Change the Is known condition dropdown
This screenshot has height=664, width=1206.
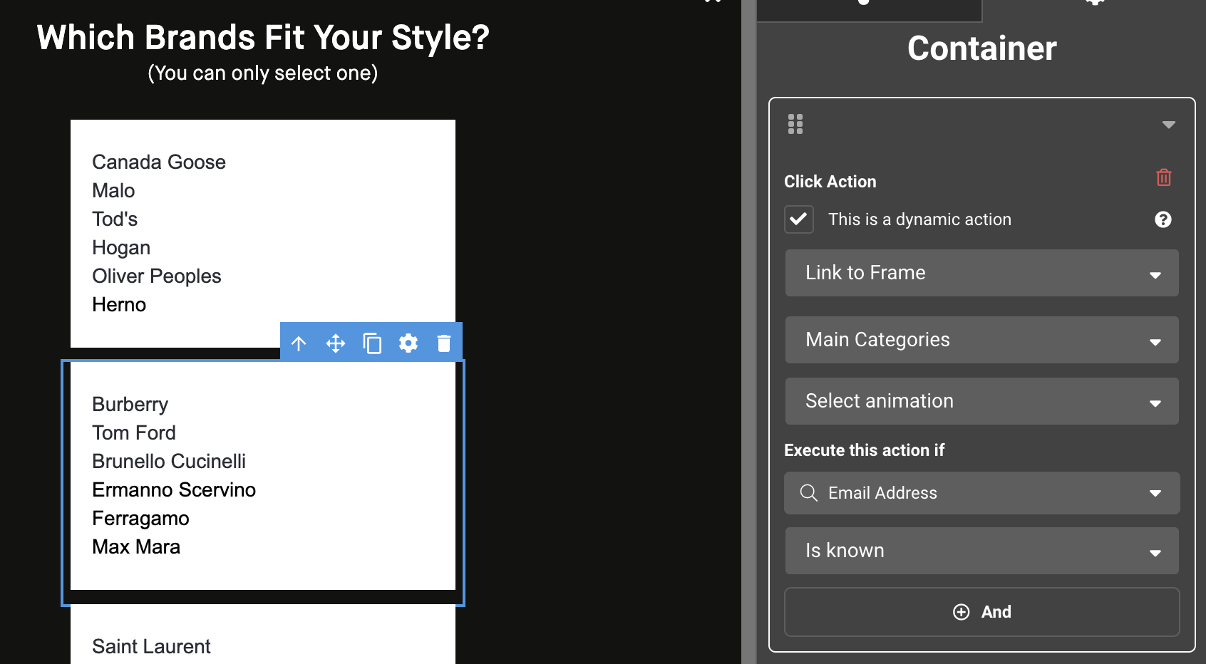pos(981,551)
